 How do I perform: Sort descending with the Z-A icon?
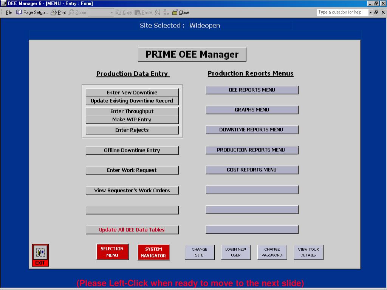[x=166, y=12]
